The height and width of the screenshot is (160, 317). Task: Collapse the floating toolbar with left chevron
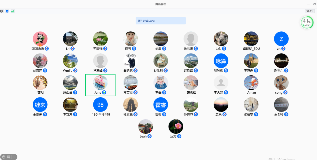tap(14, 157)
